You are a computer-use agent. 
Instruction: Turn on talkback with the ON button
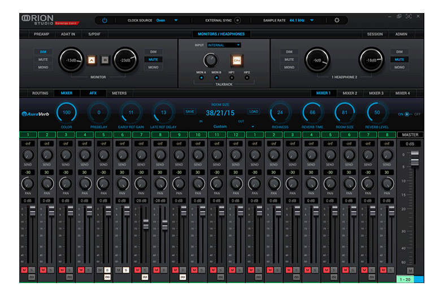click(237, 60)
